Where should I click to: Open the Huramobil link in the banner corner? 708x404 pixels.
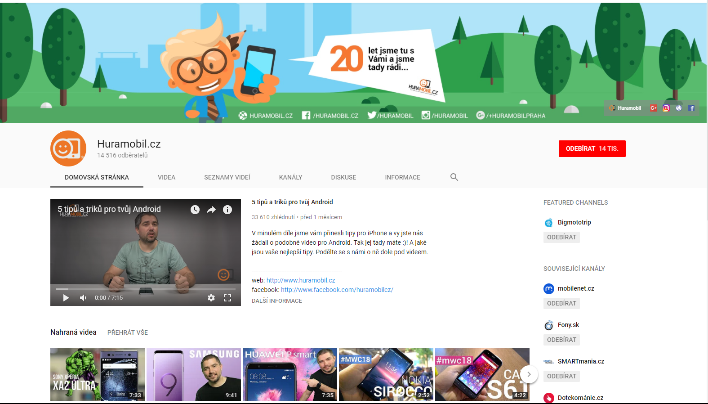625,108
